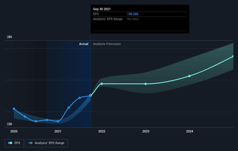Click the No data tooltip value
238x151 pixels.
133,19
